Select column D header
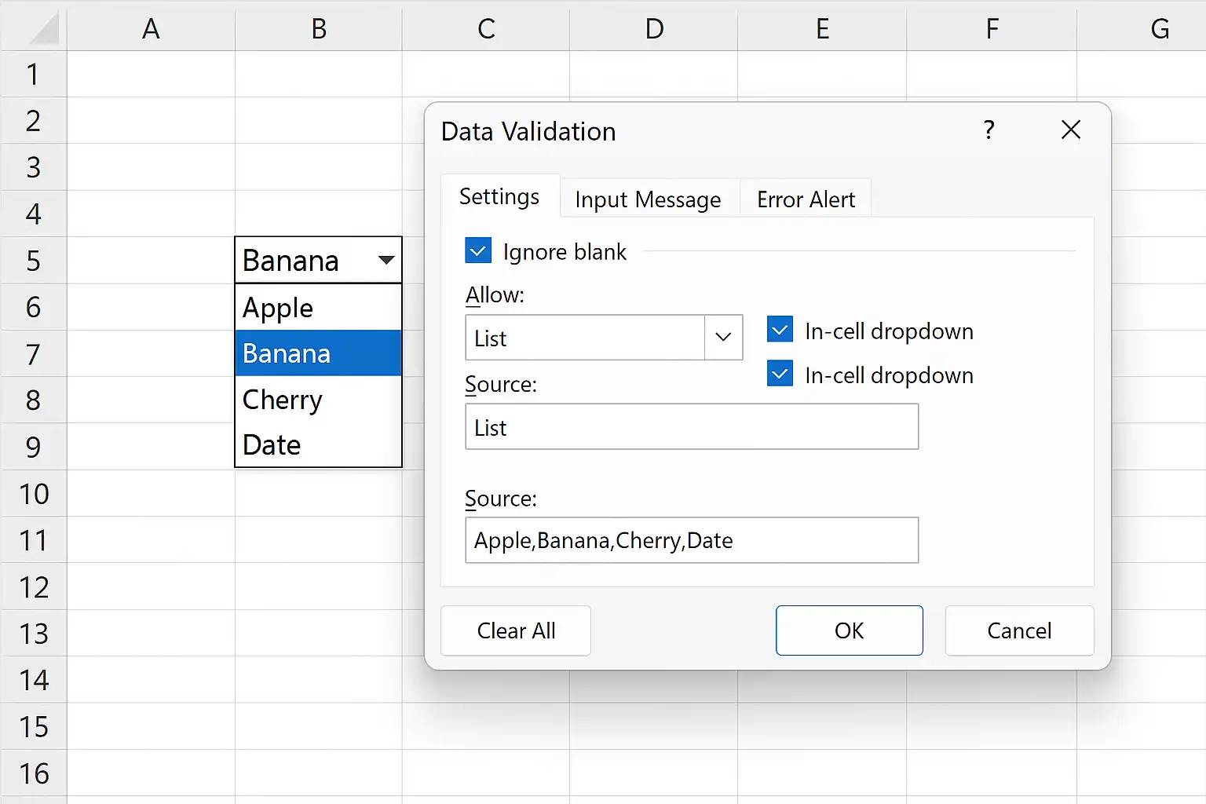Viewport: 1206px width, 804px height. (654, 28)
